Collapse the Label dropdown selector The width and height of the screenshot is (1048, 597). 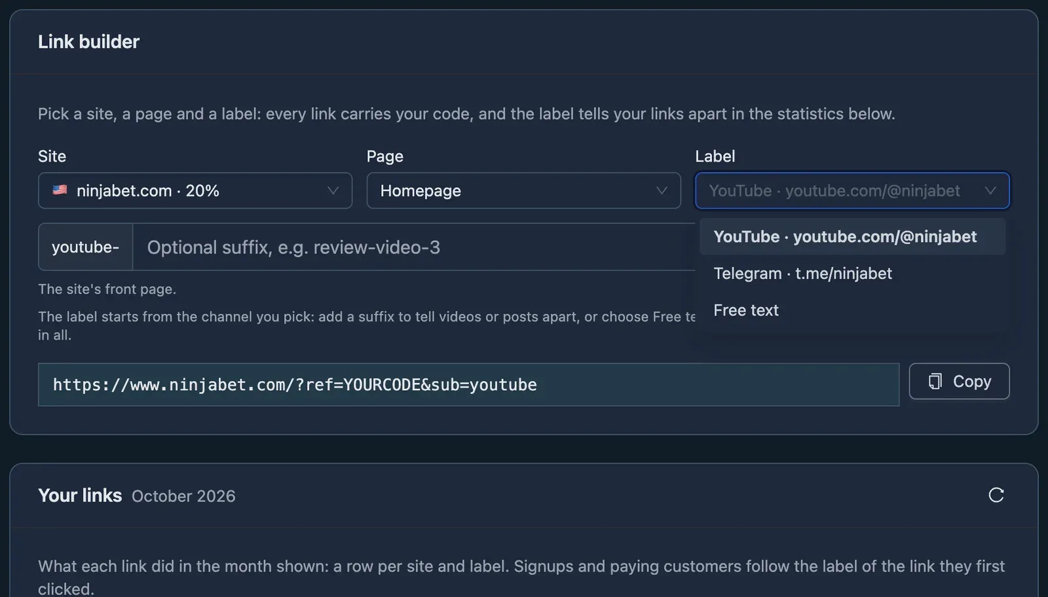852,190
